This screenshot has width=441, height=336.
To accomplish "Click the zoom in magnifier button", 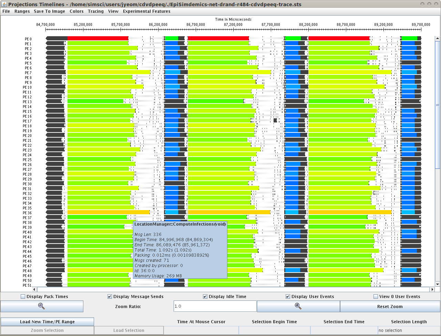I will point(298,306).
